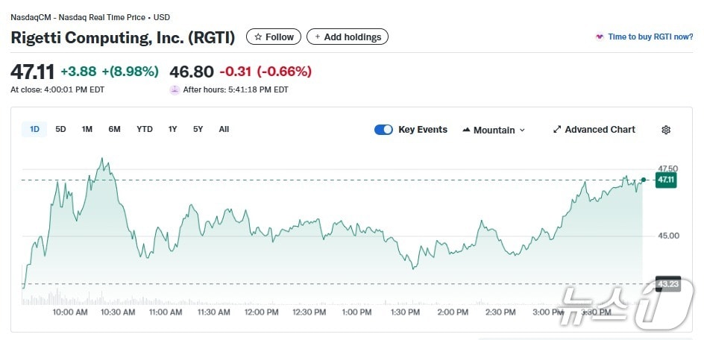Click the after hours moon icon
The height and width of the screenshot is (340, 704).
pos(175,89)
